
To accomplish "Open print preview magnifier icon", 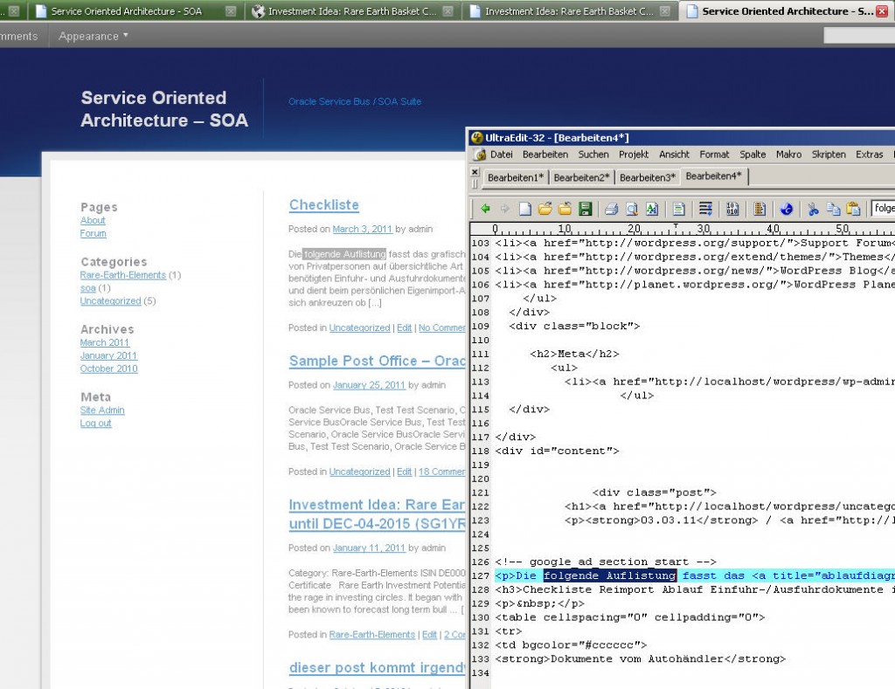I will 632,209.
